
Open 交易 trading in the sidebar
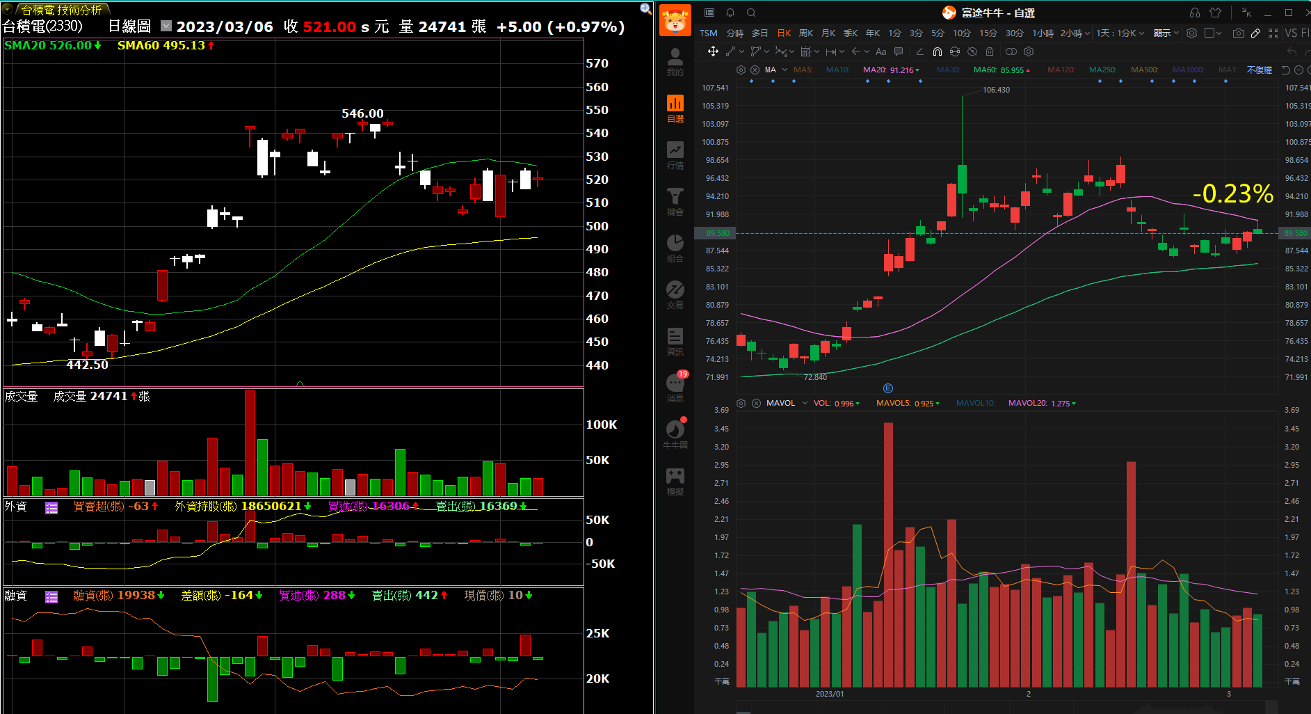coord(675,294)
